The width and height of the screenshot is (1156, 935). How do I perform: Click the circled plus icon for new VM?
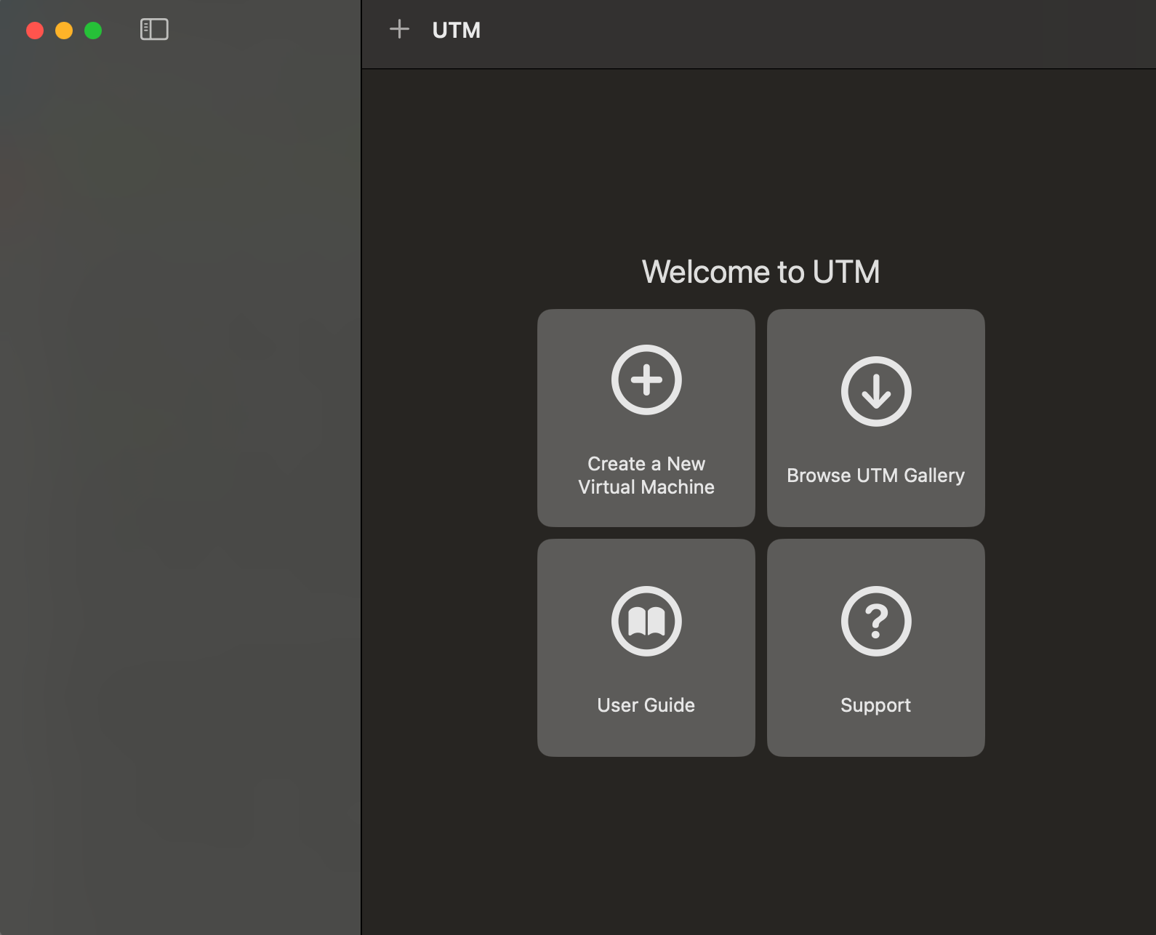click(646, 380)
